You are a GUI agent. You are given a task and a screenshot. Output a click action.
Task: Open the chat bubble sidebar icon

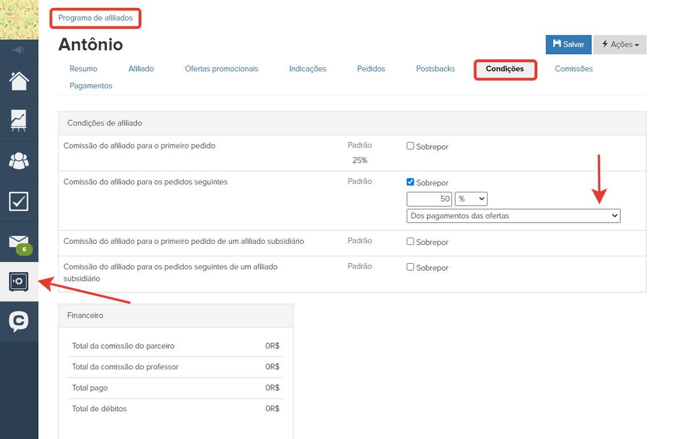tap(19, 321)
